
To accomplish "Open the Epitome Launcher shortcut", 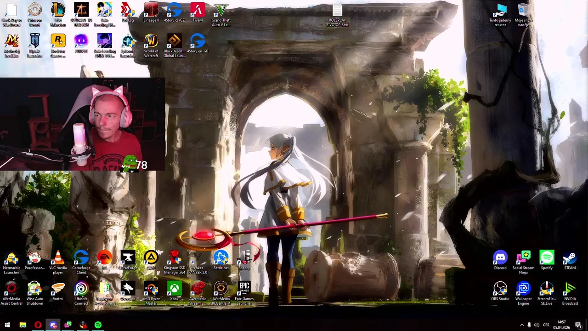I will (x=128, y=46).
